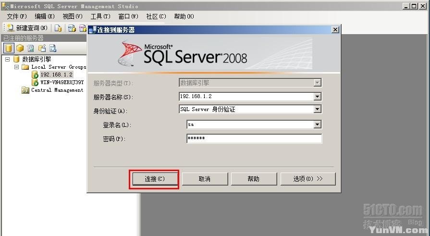
Task: Click the 帮助 help button in dialog
Action: [x=254, y=179]
